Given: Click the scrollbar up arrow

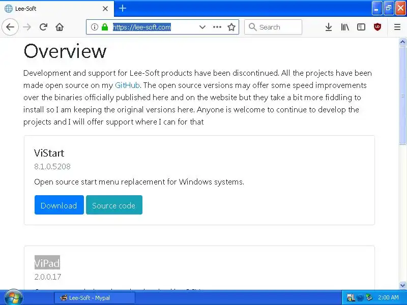Looking at the screenshot, I should click(402, 42).
